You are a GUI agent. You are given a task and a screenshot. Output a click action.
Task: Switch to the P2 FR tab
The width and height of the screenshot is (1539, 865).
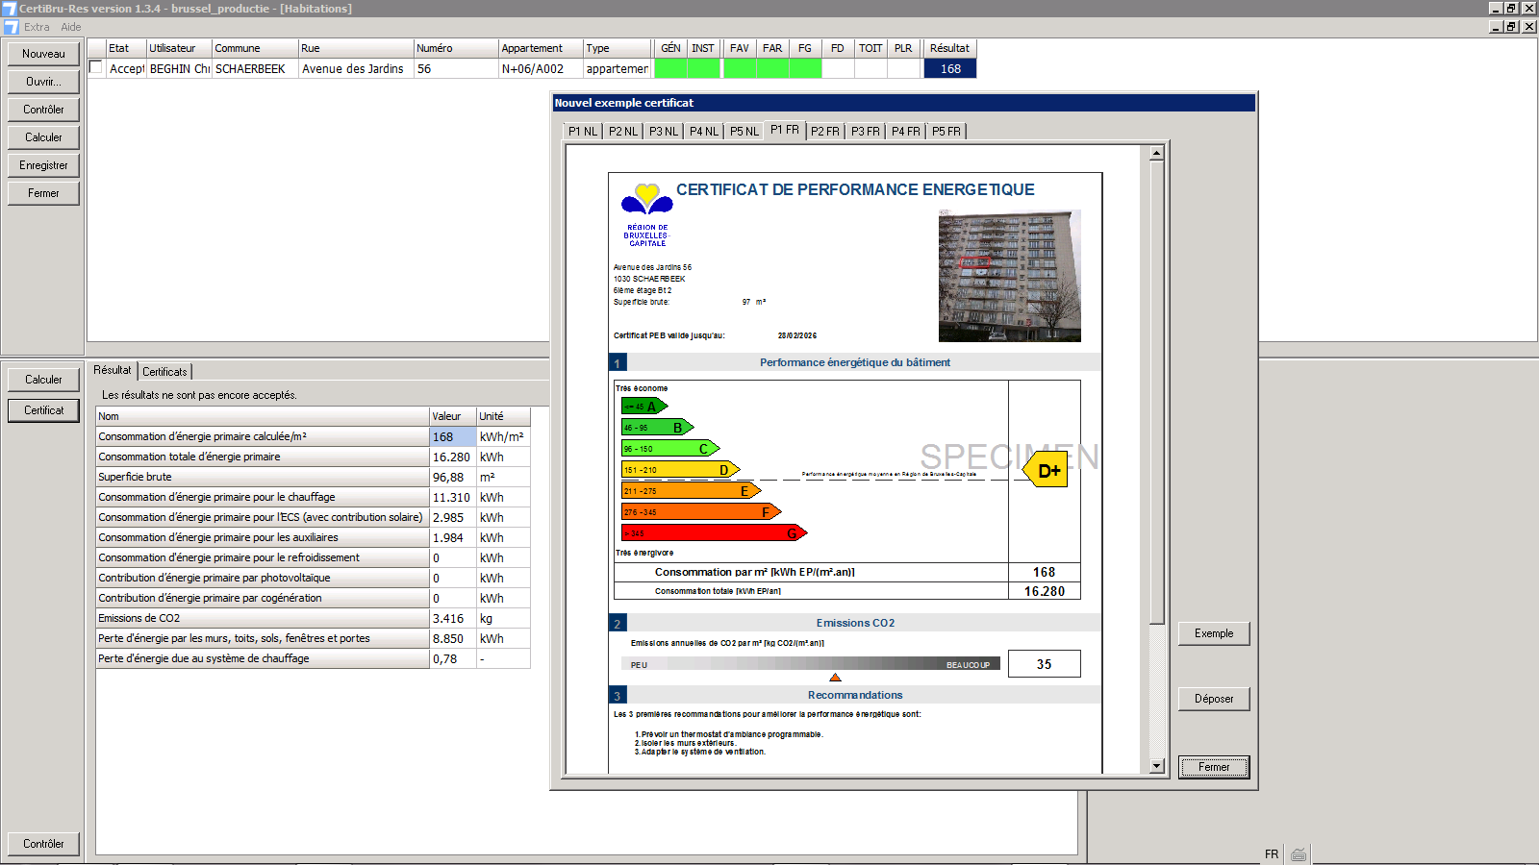click(824, 132)
